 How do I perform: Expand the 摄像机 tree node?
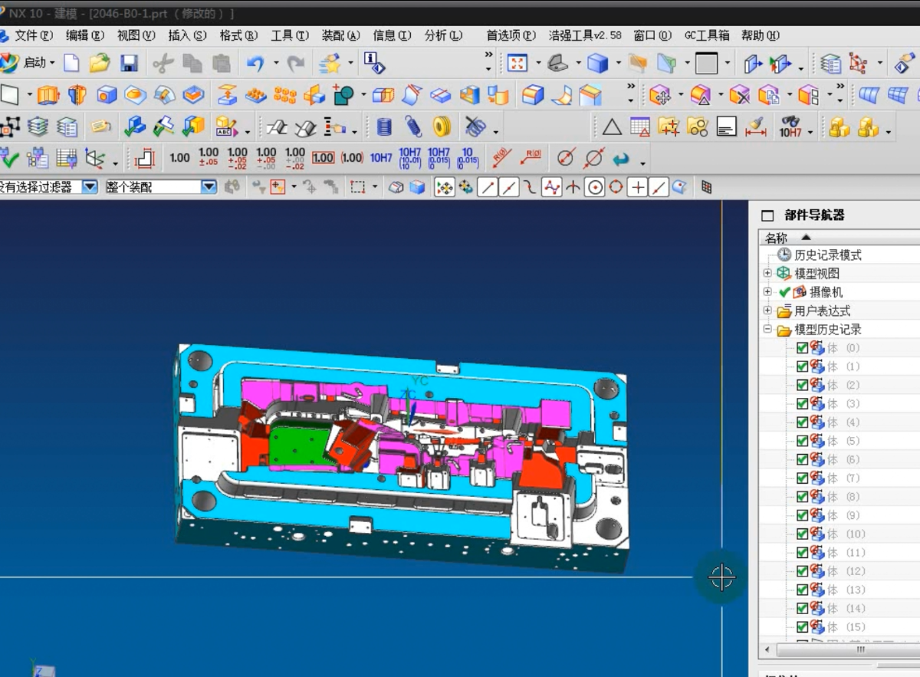pos(767,291)
